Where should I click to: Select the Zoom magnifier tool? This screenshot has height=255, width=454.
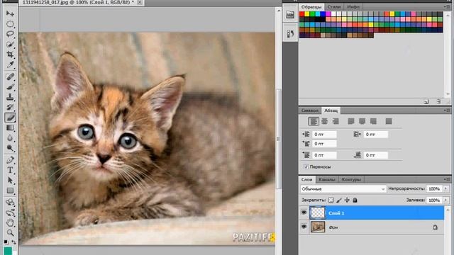tap(10, 233)
